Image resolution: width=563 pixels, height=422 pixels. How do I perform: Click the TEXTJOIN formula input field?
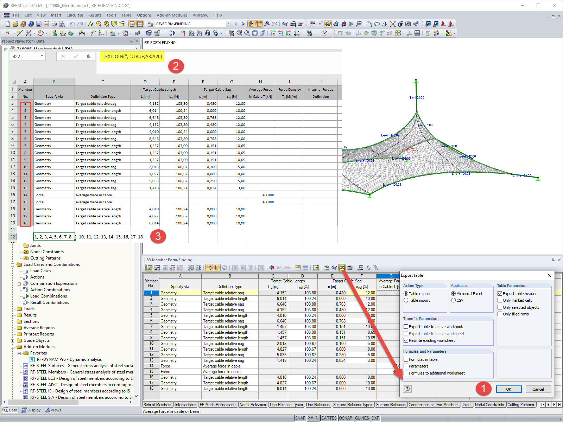131,57
